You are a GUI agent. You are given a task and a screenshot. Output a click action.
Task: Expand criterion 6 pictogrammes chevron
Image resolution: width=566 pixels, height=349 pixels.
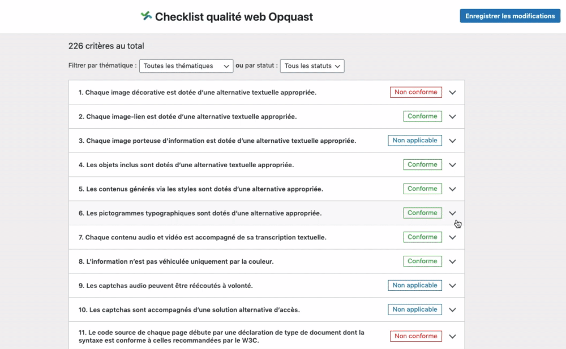click(x=452, y=213)
